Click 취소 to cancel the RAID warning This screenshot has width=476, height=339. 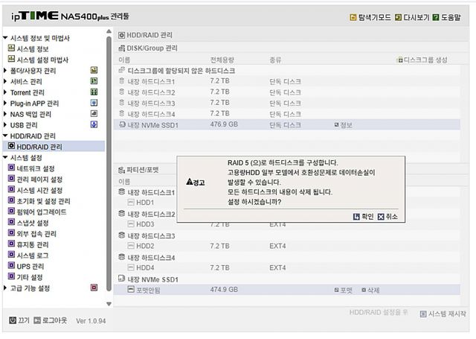(387, 217)
